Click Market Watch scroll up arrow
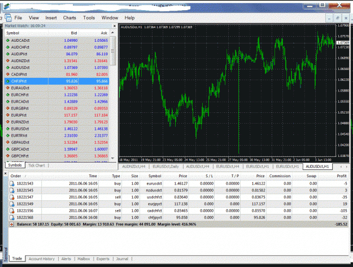The width and height of the screenshot is (353, 267). [x=113, y=33]
